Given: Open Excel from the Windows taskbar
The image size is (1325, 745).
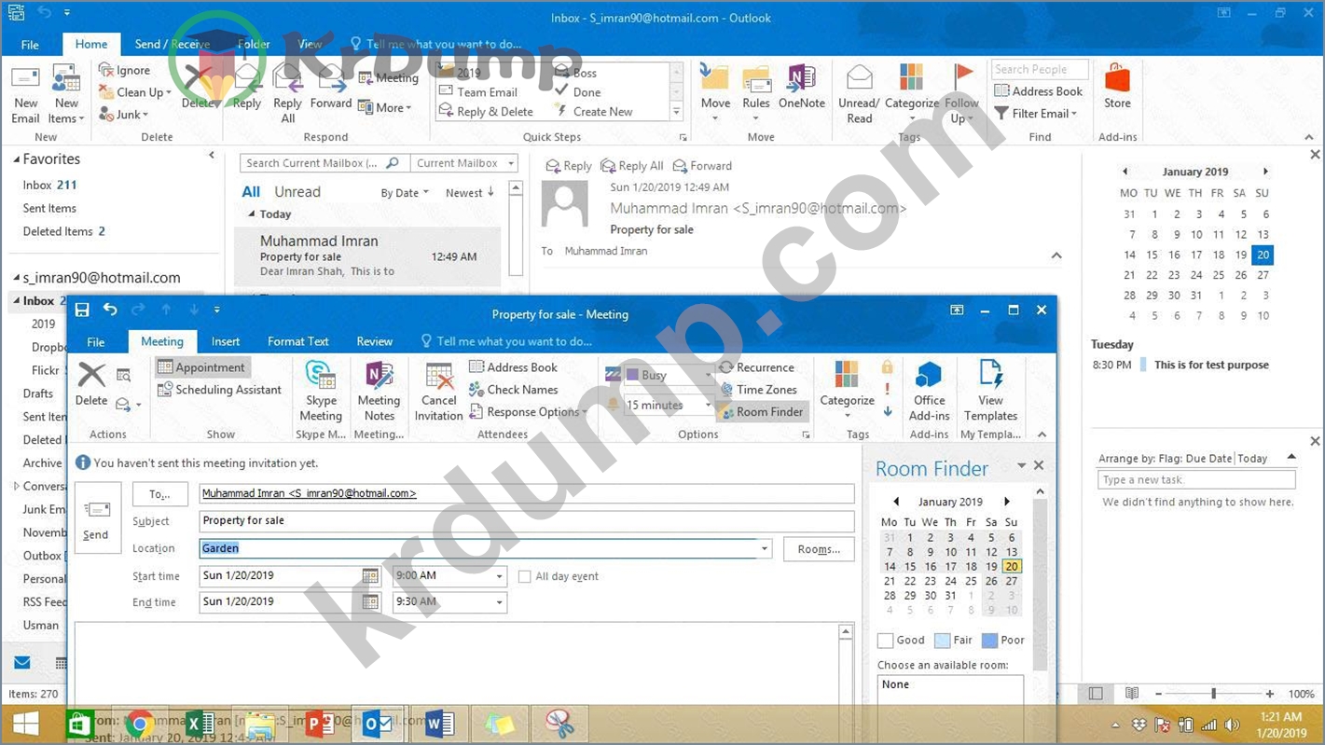Looking at the screenshot, I should tap(199, 724).
